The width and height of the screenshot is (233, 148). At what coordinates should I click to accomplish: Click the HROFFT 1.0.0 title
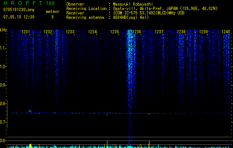29,3
